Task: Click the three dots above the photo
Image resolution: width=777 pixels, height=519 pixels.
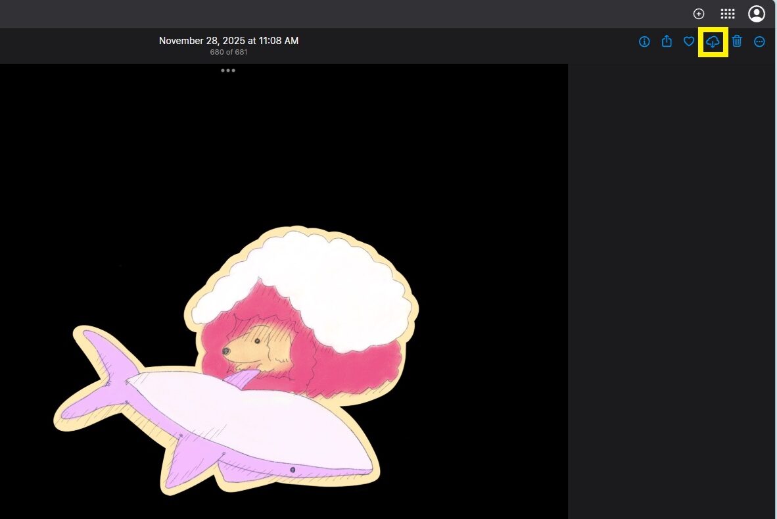Action: tap(228, 70)
